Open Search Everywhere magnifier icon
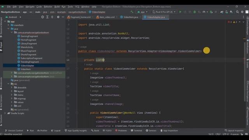249x140 pixels. (237, 12)
